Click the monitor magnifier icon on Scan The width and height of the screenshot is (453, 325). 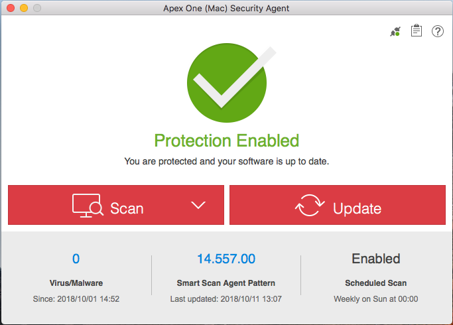click(x=88, y=206)
